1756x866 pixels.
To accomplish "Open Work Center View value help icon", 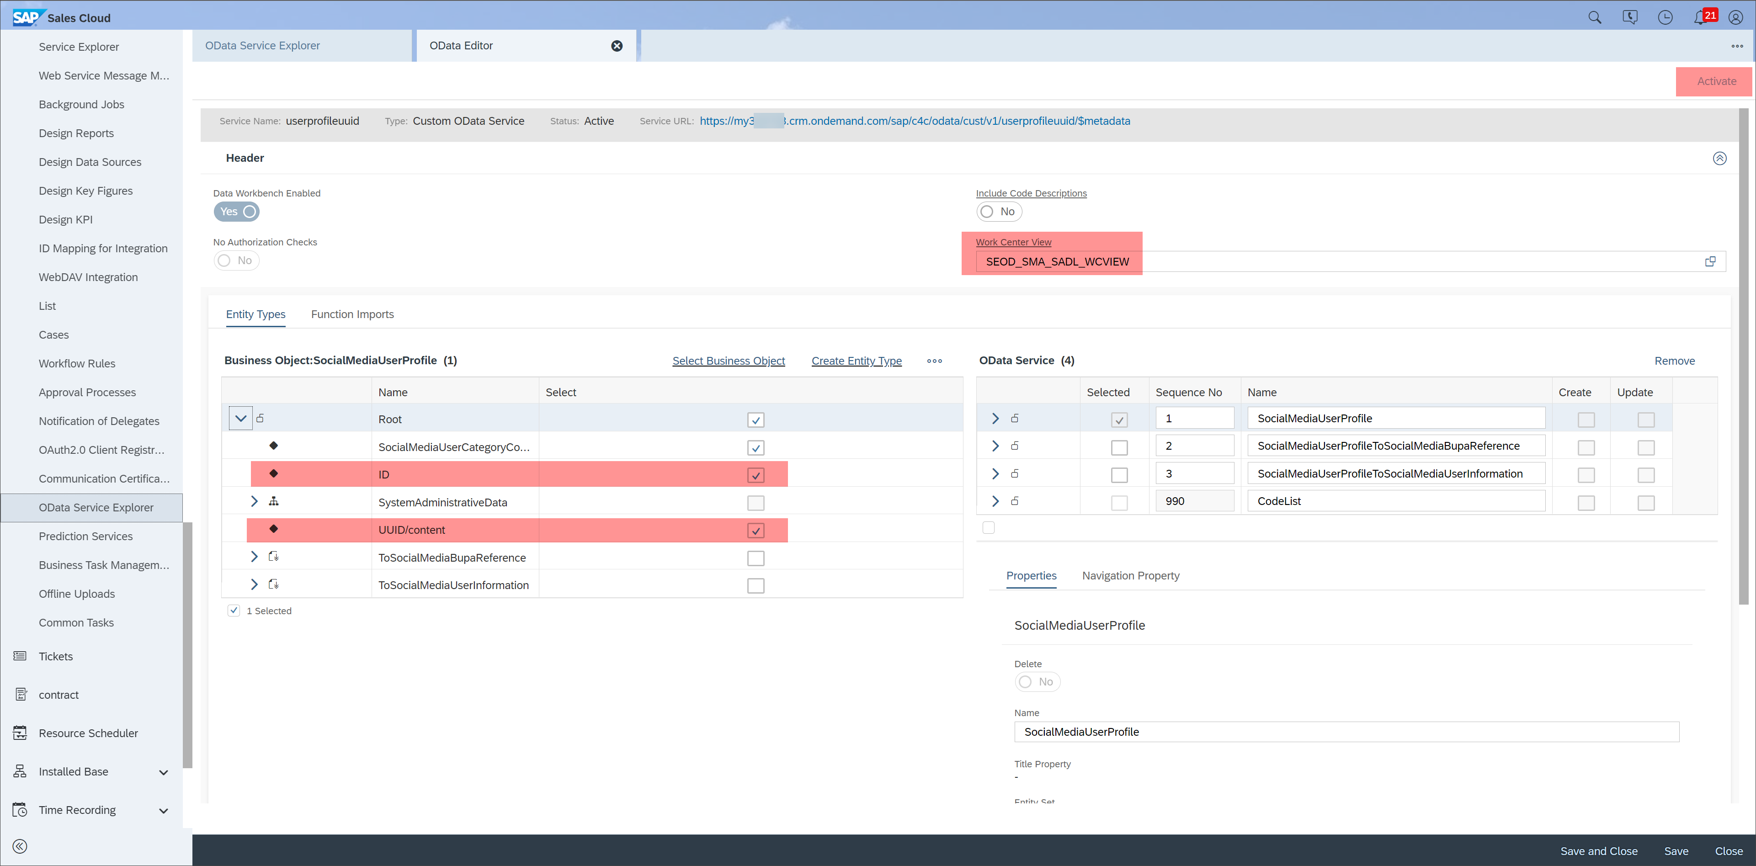I will pos(1710,262).
